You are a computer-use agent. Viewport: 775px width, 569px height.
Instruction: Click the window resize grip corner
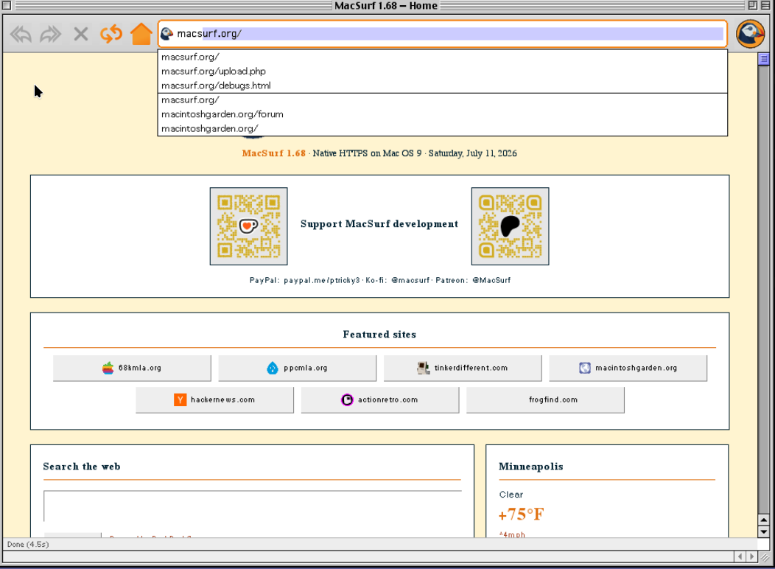click(x=764, y=556)
